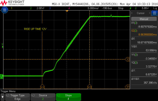This screenshot has height=101, width=158.
Task: Click the X2 cursor marker handle
Action: tap(90, 87)
